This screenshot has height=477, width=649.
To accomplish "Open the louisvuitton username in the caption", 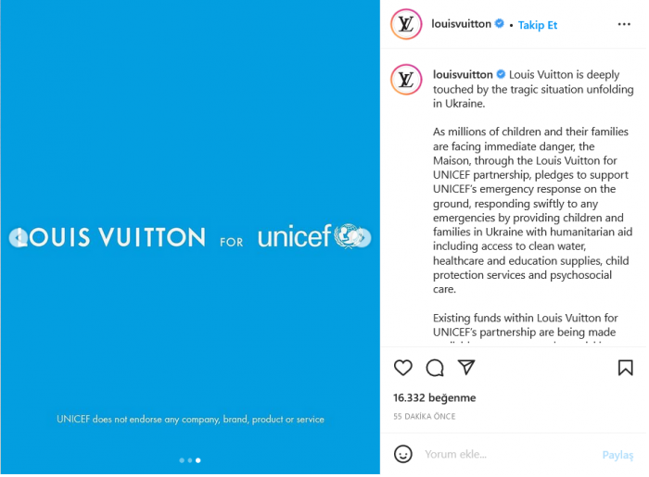I will click(463, 74).
